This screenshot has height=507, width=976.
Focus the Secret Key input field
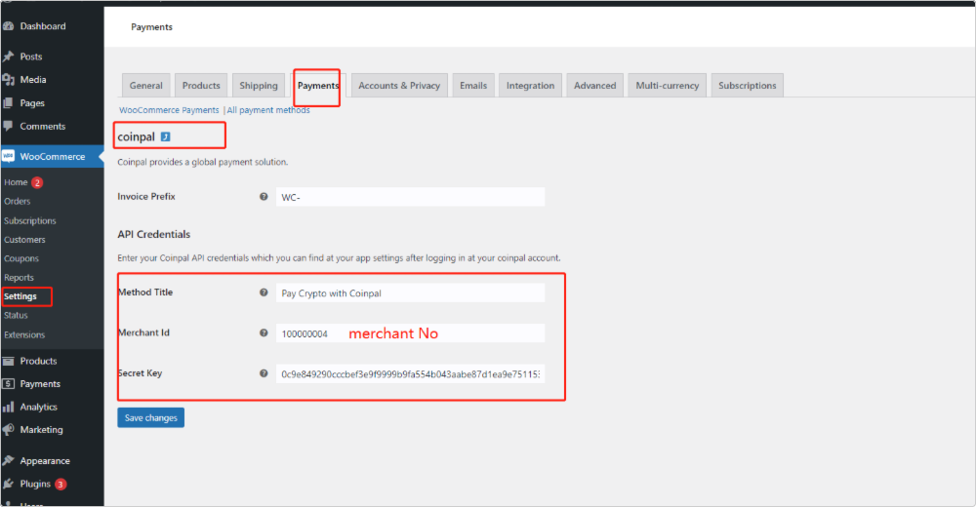point(410,373)
